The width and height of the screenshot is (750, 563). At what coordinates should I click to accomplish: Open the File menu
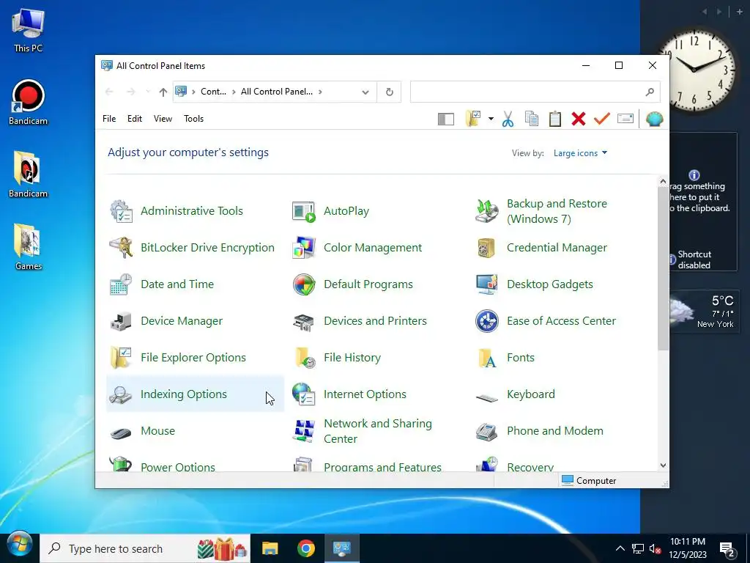click(109, 119)
